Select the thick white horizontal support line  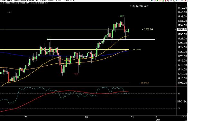(x=101, y=40)
